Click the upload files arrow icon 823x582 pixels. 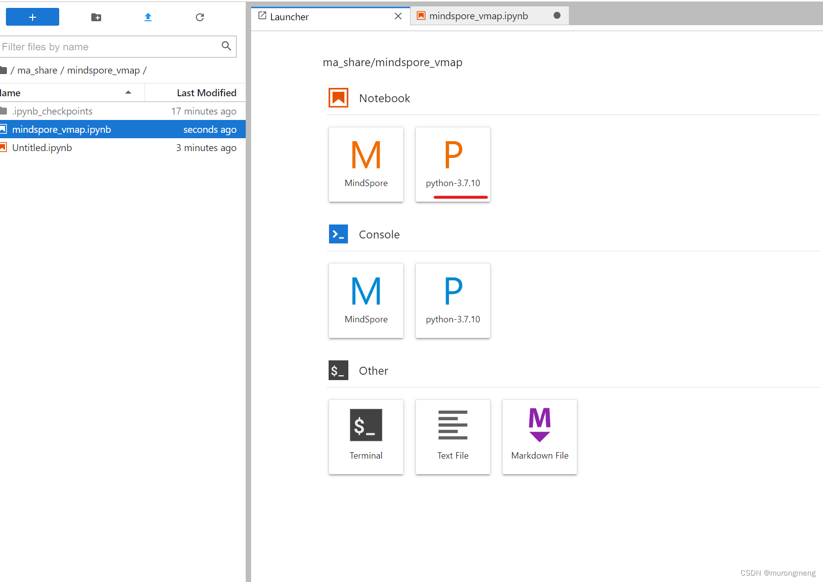(x=148, y=17)
